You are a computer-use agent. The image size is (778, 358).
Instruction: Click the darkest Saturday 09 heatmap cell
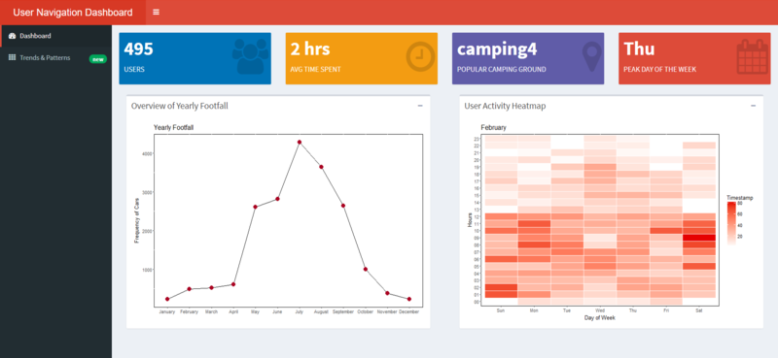(x=699, y=238)
